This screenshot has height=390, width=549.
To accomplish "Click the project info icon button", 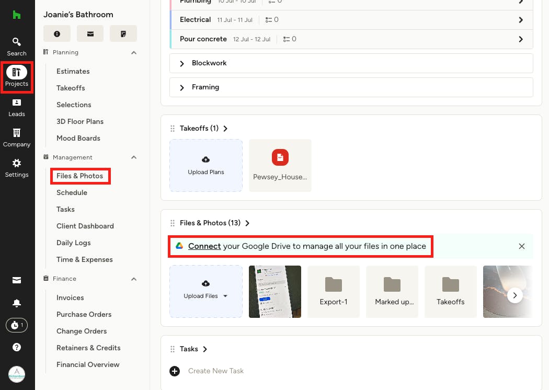I will point(56,33).
